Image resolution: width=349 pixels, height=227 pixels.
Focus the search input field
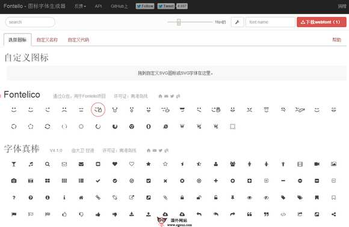pos(30,22)
